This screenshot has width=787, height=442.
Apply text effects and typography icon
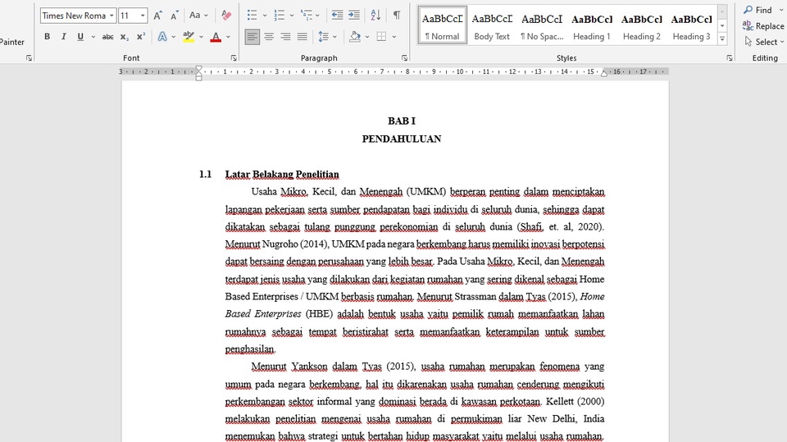(162, 37)
